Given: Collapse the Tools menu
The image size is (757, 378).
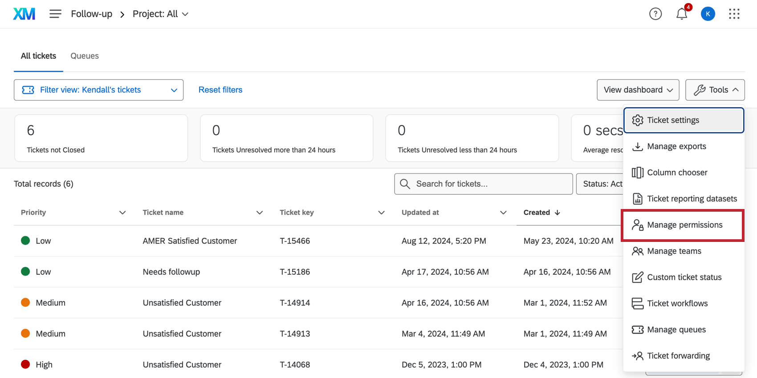Looking at the screenshot, I should click(x=715, y=90).
